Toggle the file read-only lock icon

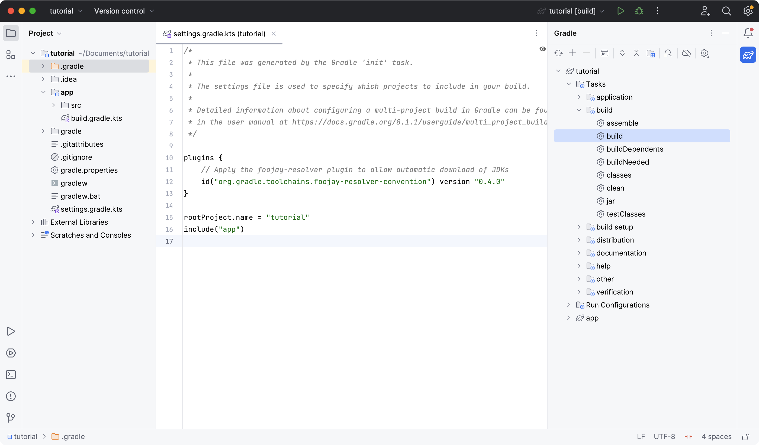pyautogui.click(x=746, y=437)
